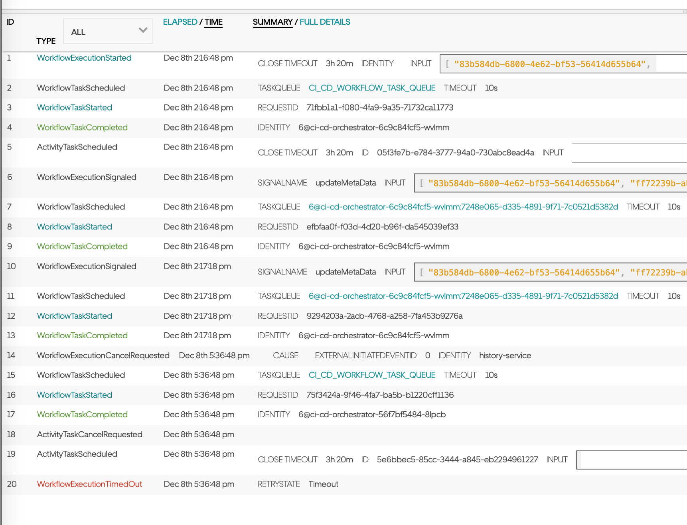Click the task queue link in row 11

(x=464, y=296)
